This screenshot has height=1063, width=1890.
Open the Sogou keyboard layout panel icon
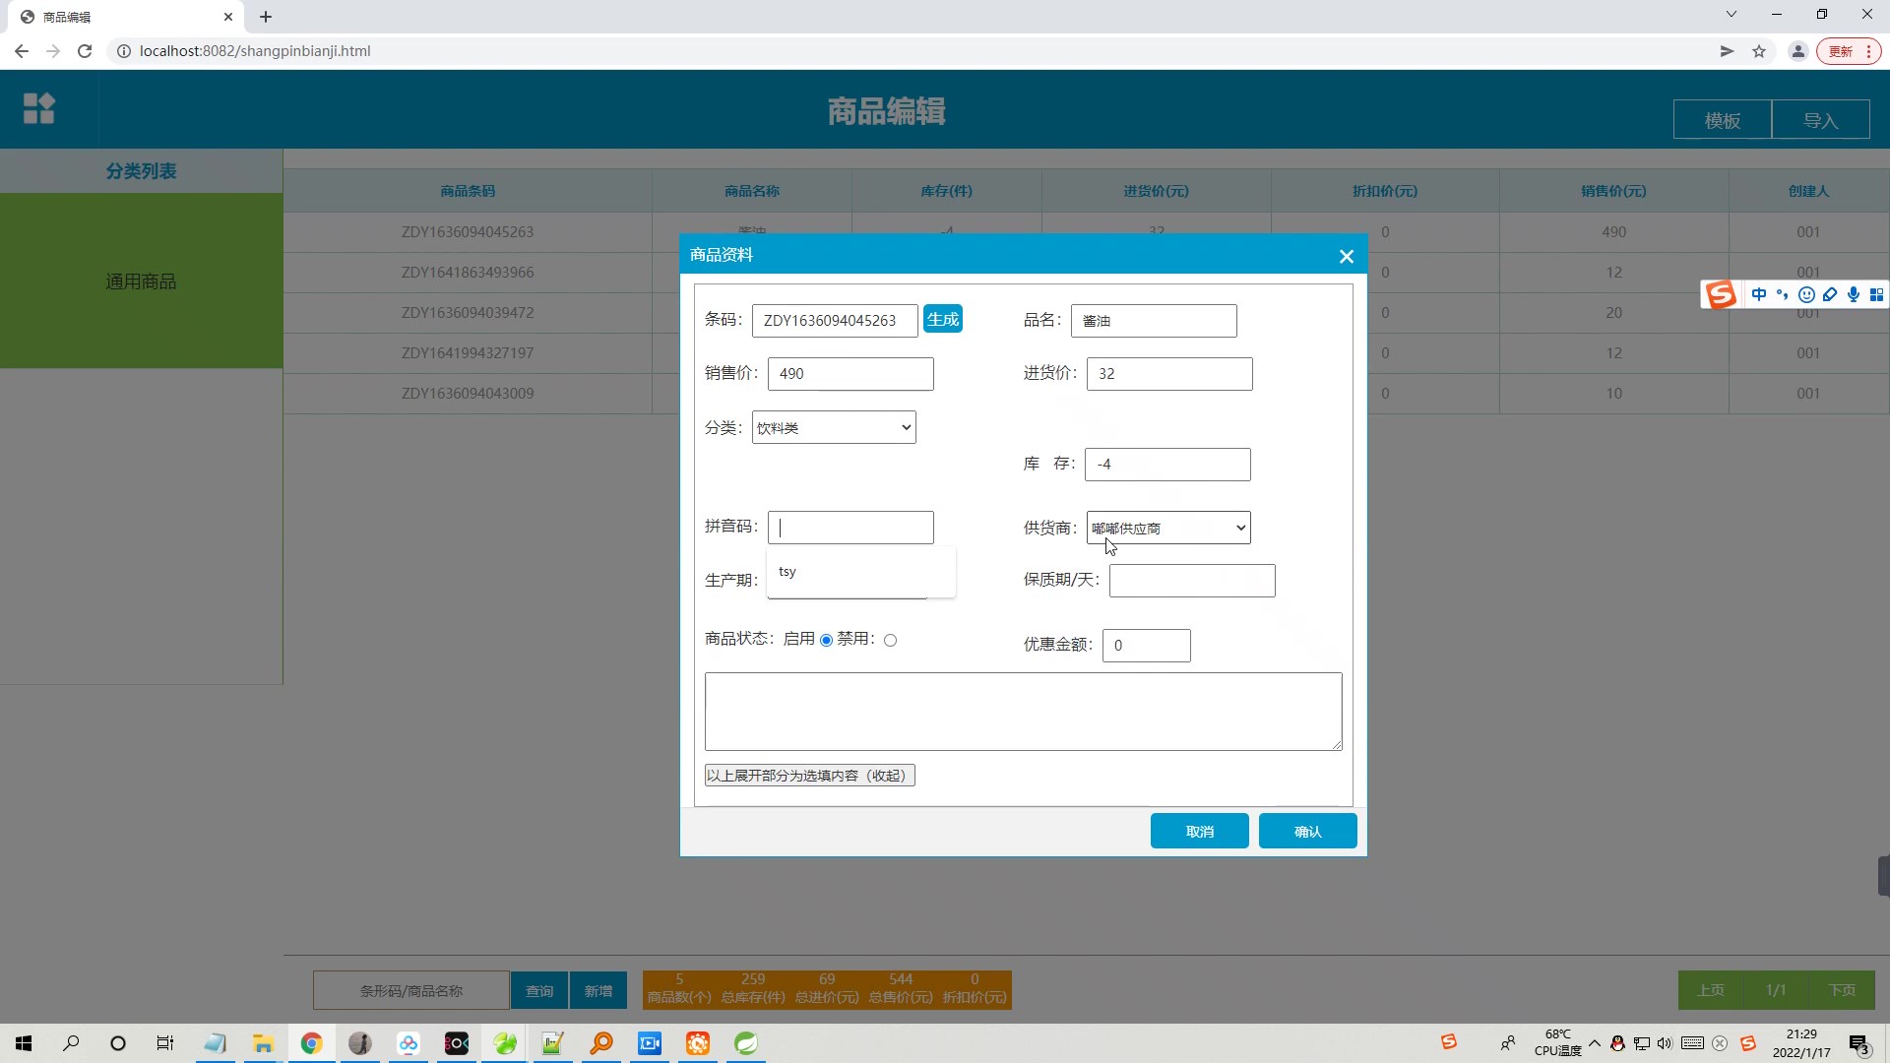tap(1877, 294)
